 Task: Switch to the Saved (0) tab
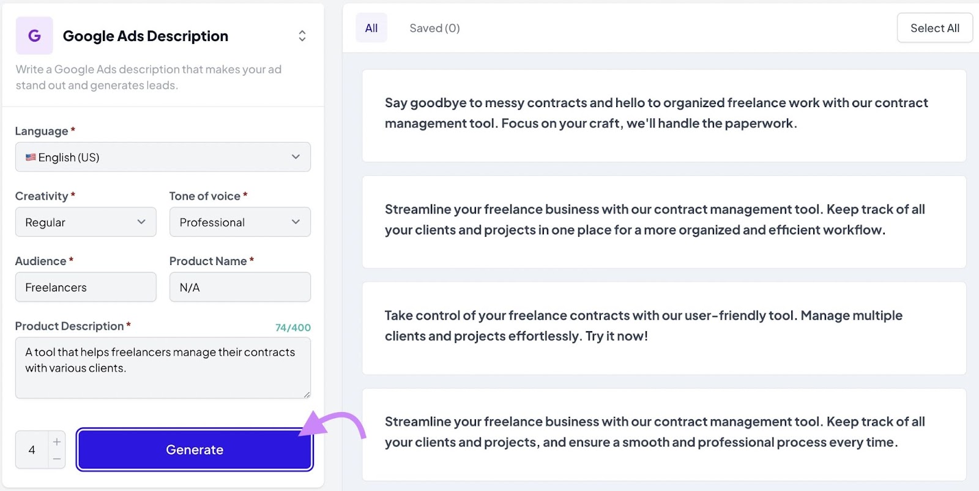434,28
